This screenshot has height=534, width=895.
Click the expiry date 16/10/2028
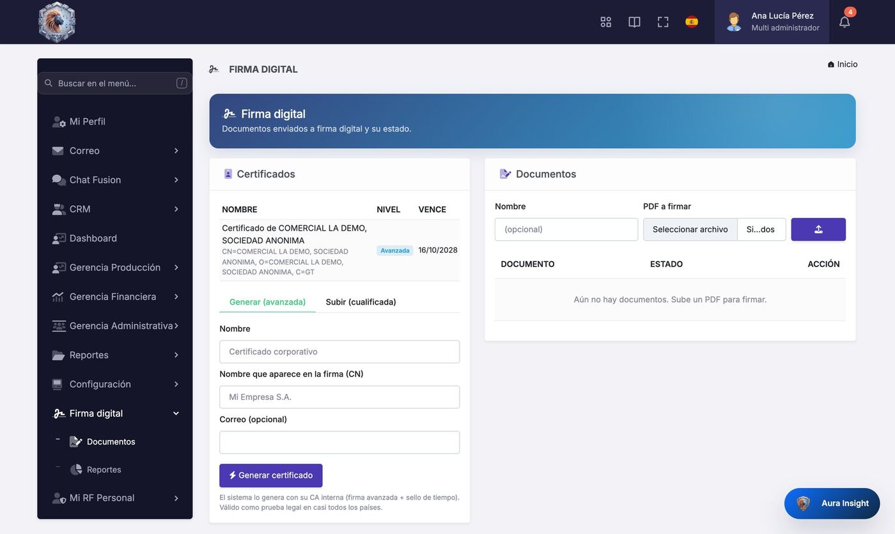pos(438,250)
